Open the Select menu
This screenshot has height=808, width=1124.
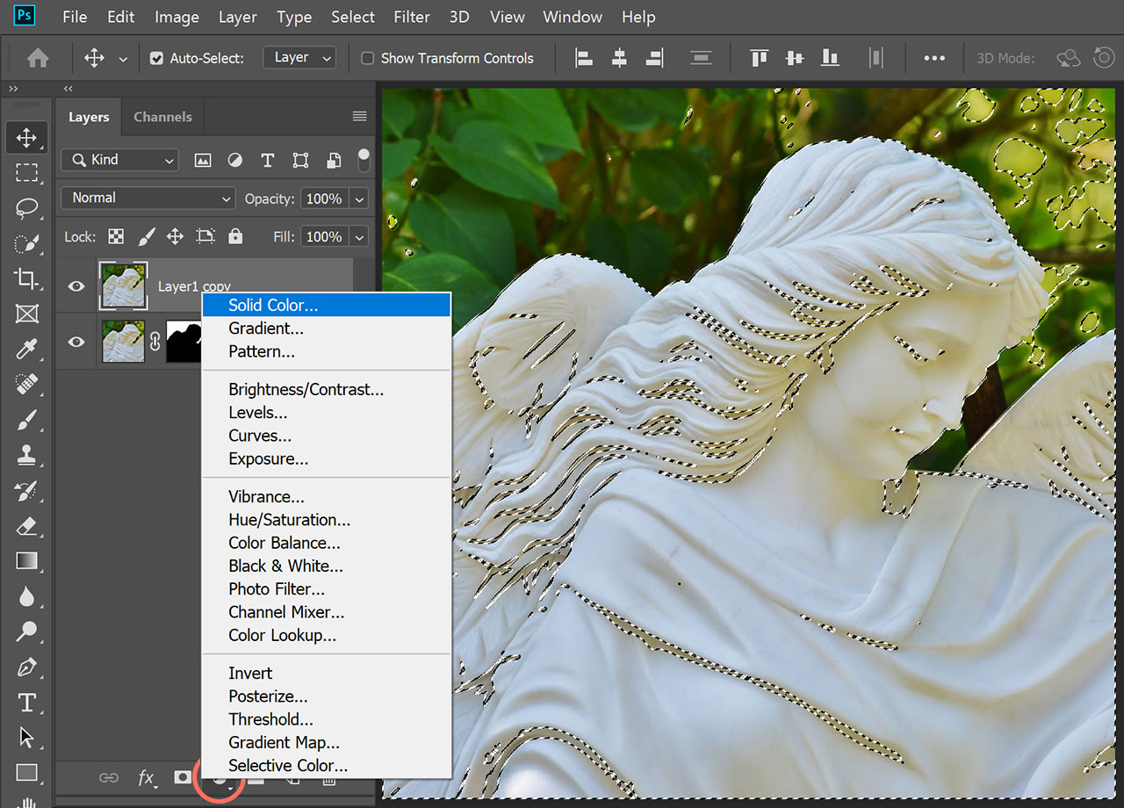coord(352,17)
